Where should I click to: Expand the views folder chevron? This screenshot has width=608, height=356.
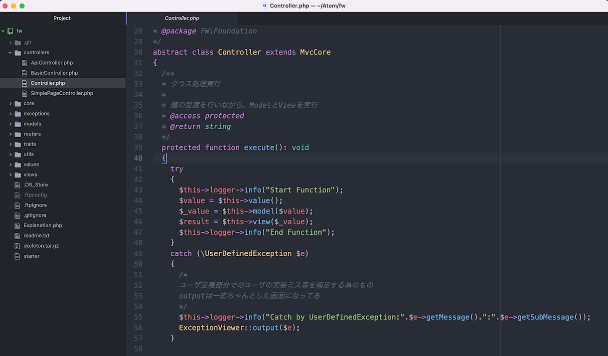(10, 175)
